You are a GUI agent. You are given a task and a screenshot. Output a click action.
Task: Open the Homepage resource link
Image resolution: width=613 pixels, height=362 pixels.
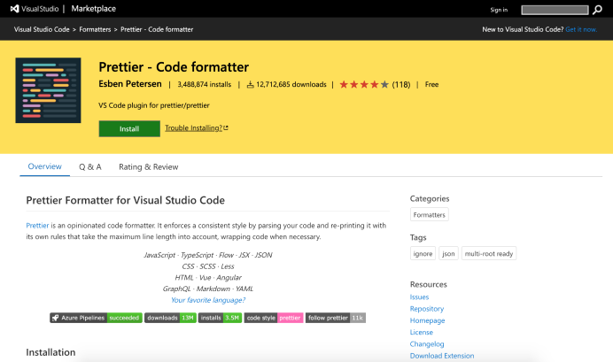pyautogui.click(x=427, y=320)
